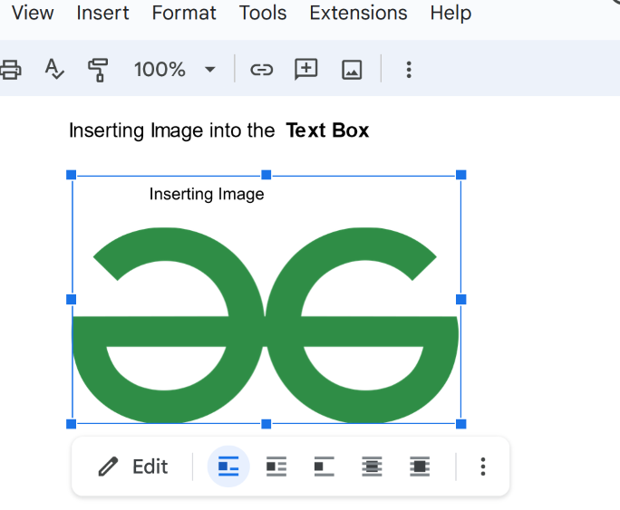Click the insert image icon

point(352,69)
